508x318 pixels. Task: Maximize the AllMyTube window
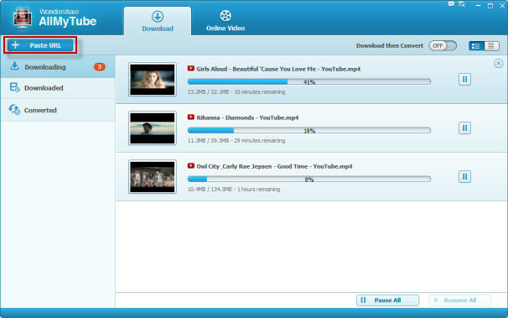(x=490, y=6)
